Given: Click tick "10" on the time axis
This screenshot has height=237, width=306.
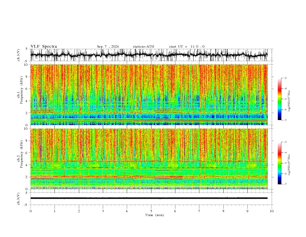Looking at the screenshot, I should point(272,211).
